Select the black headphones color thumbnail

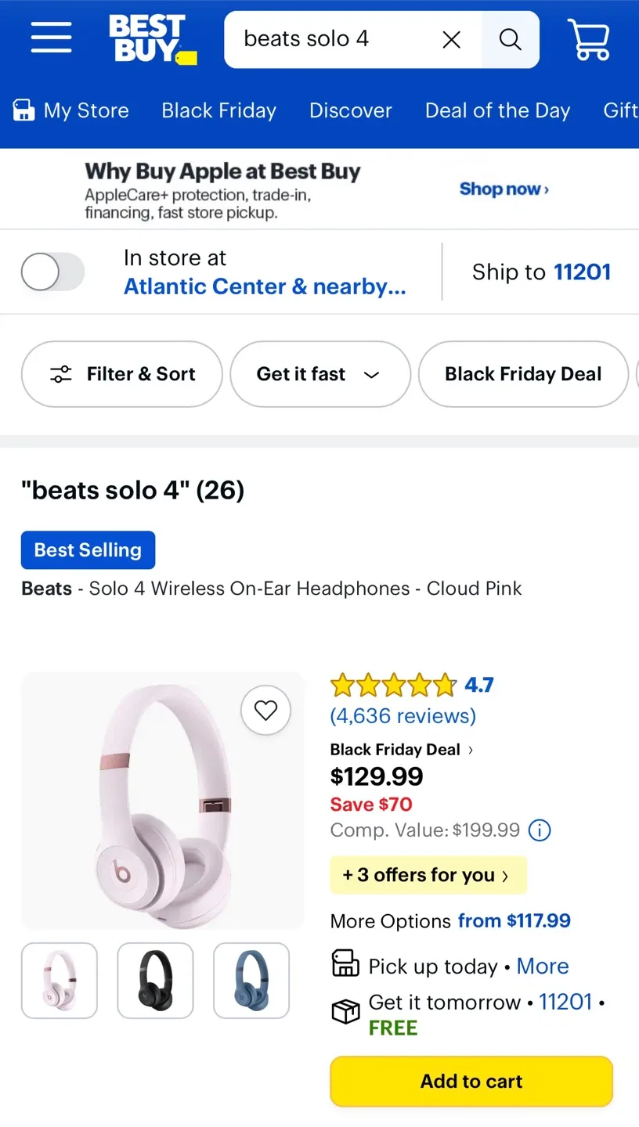(155, 980)
